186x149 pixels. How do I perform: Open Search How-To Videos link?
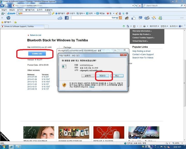click(x=143, y=58)
